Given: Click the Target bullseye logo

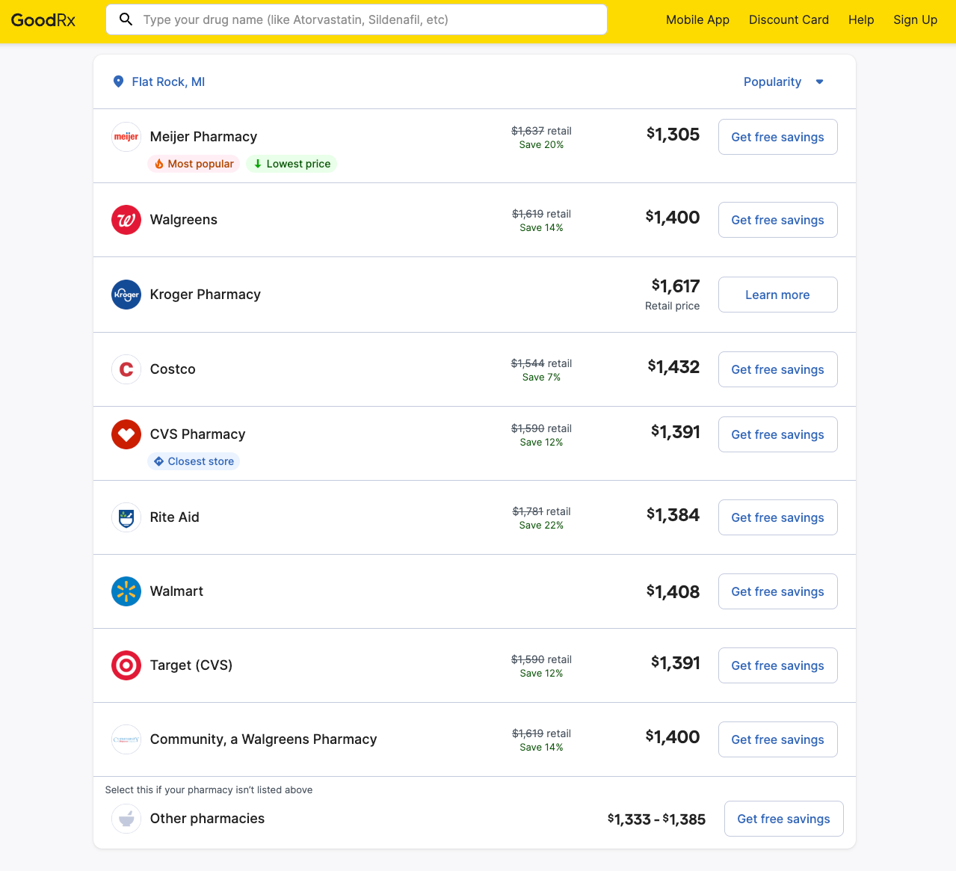Looking at the screenshot, I should coord(126,665).
